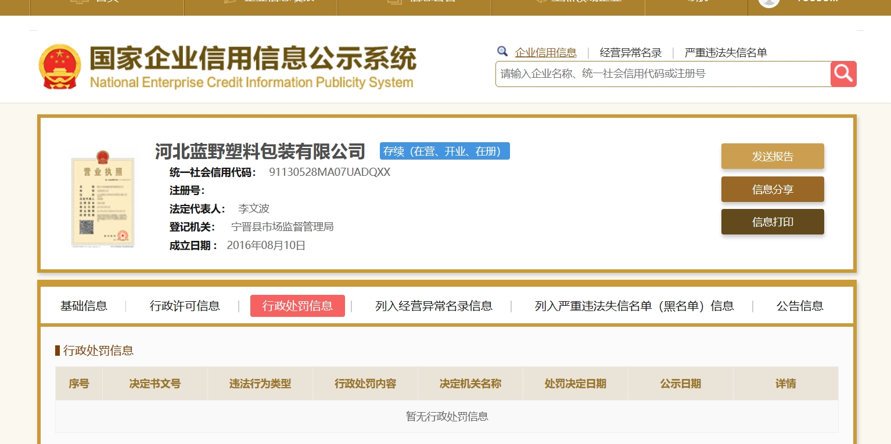This screenshot has height=444, width=891.
Task: Click the 行政处罚内容 column header
Action: (x=365, y=384)
